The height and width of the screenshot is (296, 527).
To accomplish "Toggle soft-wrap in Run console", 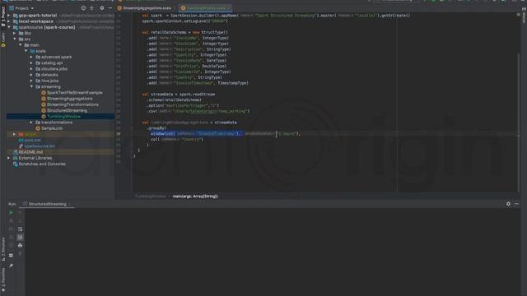I will pyautogui.click(x=20, y=229).
